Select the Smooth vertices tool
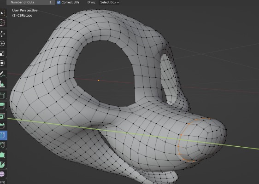Viewport: 259px width, 184px height. (3, 174)
